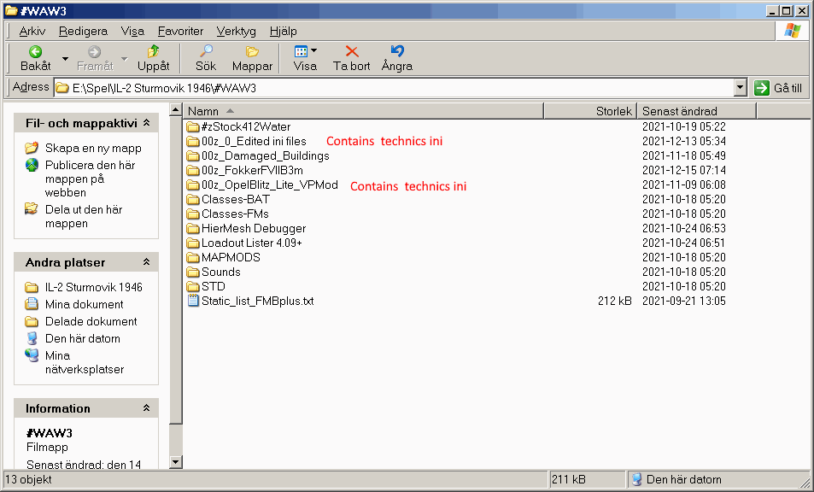
Task: Open Den här datorn in sidebar
Action: point(83,338)
